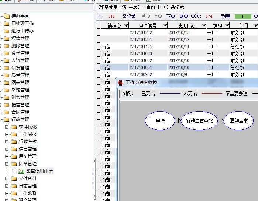Click the 财务管理 folder icon
The height and width of the screenshot is (201, 258).
6,97
